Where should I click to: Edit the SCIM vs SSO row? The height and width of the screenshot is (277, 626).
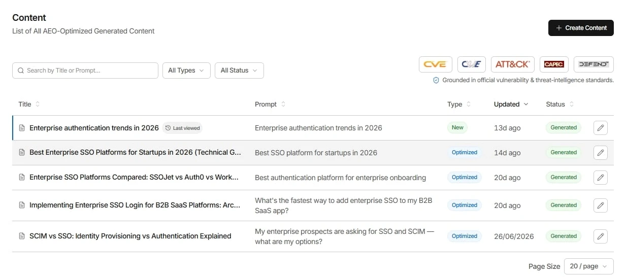(601, 236)
